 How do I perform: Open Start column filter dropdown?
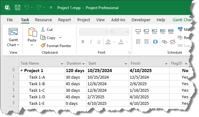click(126, 64)
